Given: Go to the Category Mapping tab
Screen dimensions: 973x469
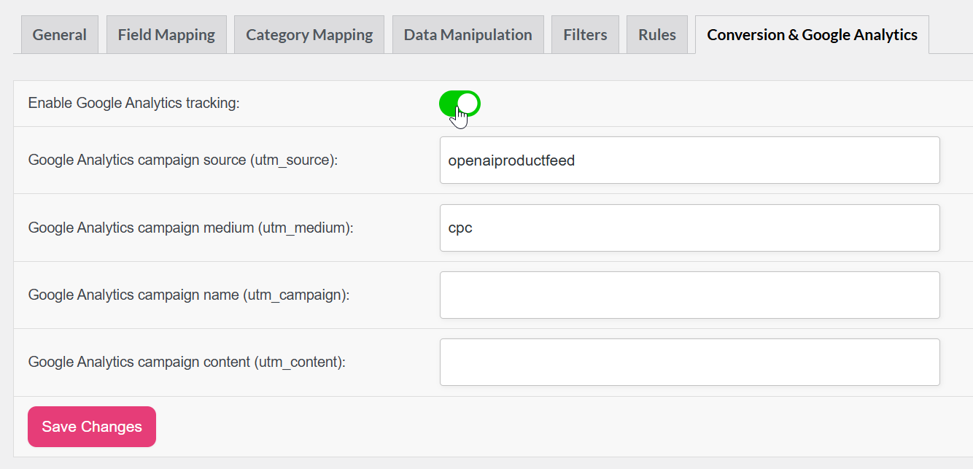Looking at the screenshot, I should click(x=309, y=34).
